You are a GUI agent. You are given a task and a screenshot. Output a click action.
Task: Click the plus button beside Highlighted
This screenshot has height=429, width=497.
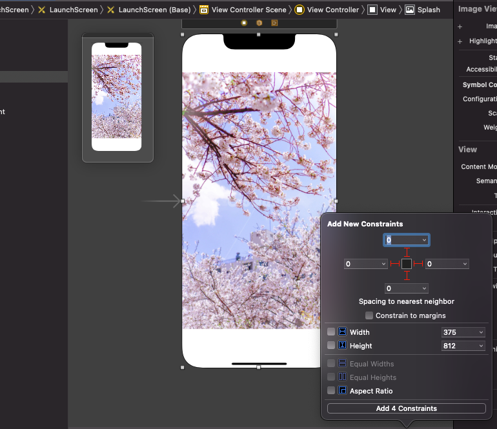point(460,41)
